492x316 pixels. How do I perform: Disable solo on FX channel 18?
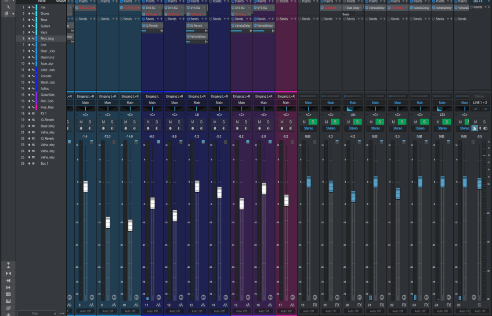312,122
